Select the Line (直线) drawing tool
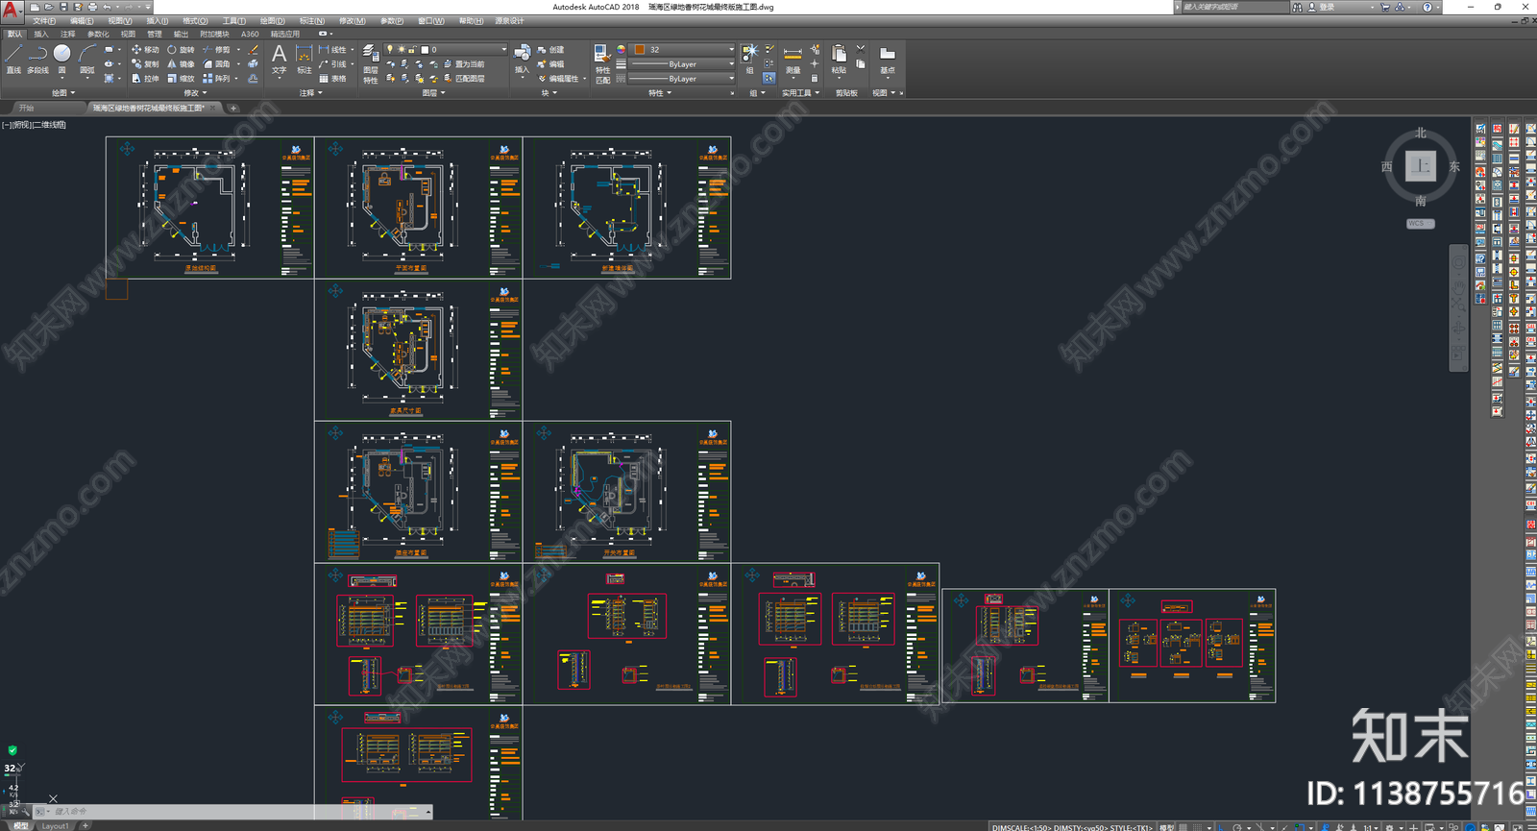1537x831 pixels. (13, 59)
